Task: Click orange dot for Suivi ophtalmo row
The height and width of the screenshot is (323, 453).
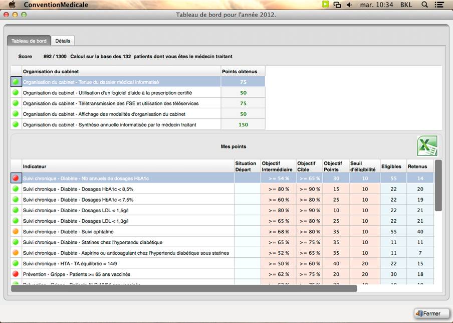Action: (16, 231)
